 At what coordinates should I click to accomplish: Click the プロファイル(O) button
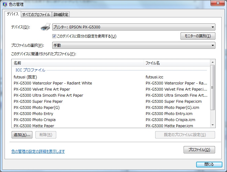[x=199, y=150]
